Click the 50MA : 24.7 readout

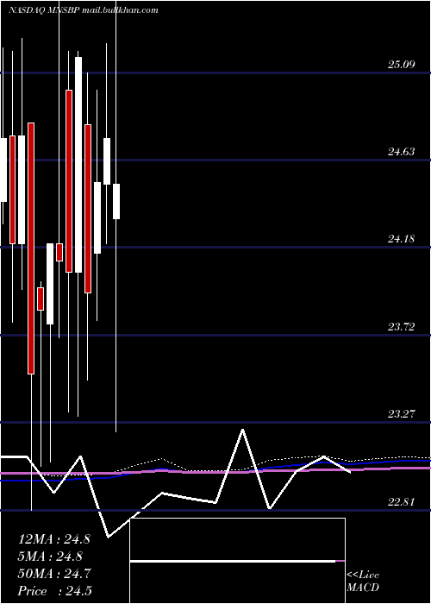(x=54, y=574)
